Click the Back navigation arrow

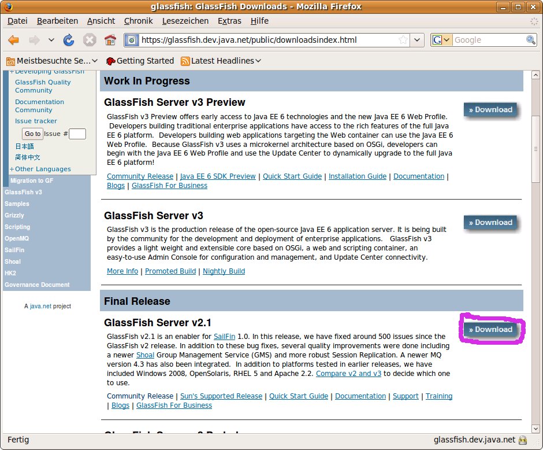[x=13, y=40]
